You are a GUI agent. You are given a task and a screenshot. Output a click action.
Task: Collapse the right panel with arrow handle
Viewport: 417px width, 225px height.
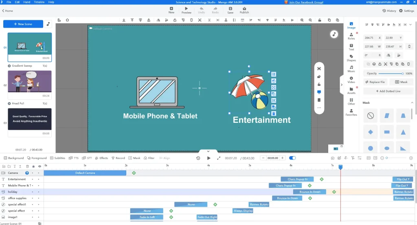tap(342, 85)
